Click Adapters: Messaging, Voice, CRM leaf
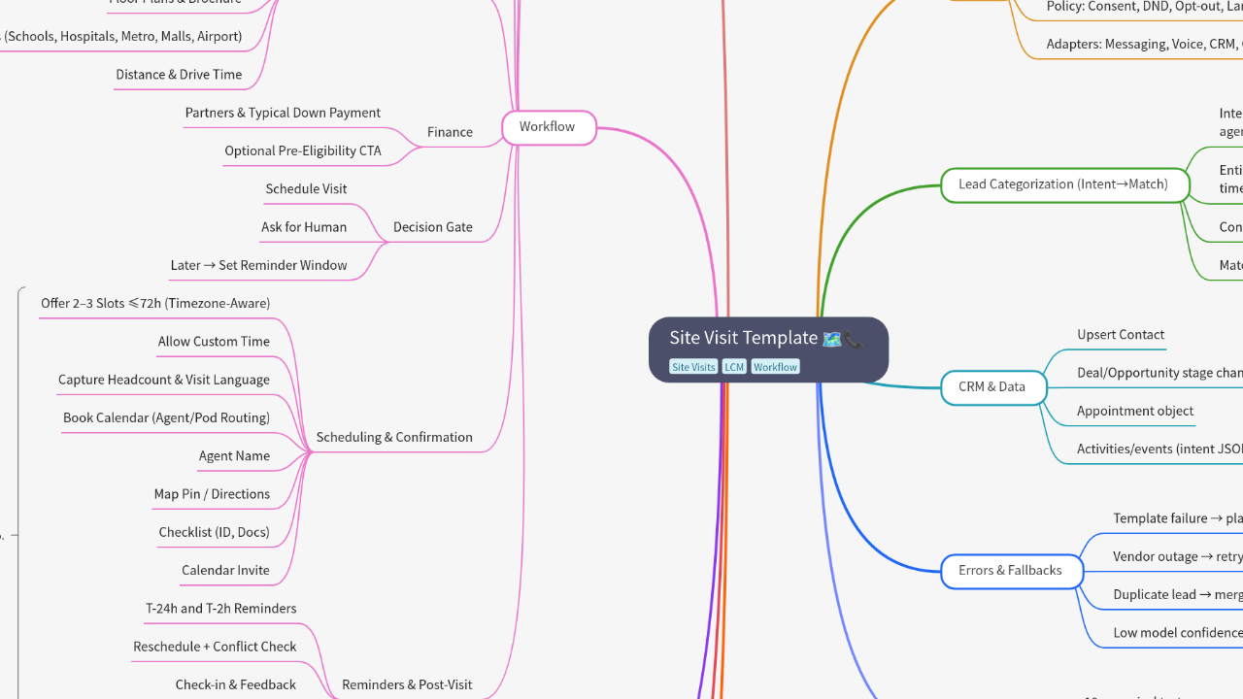The image size is (1243, 699). 1144,44
